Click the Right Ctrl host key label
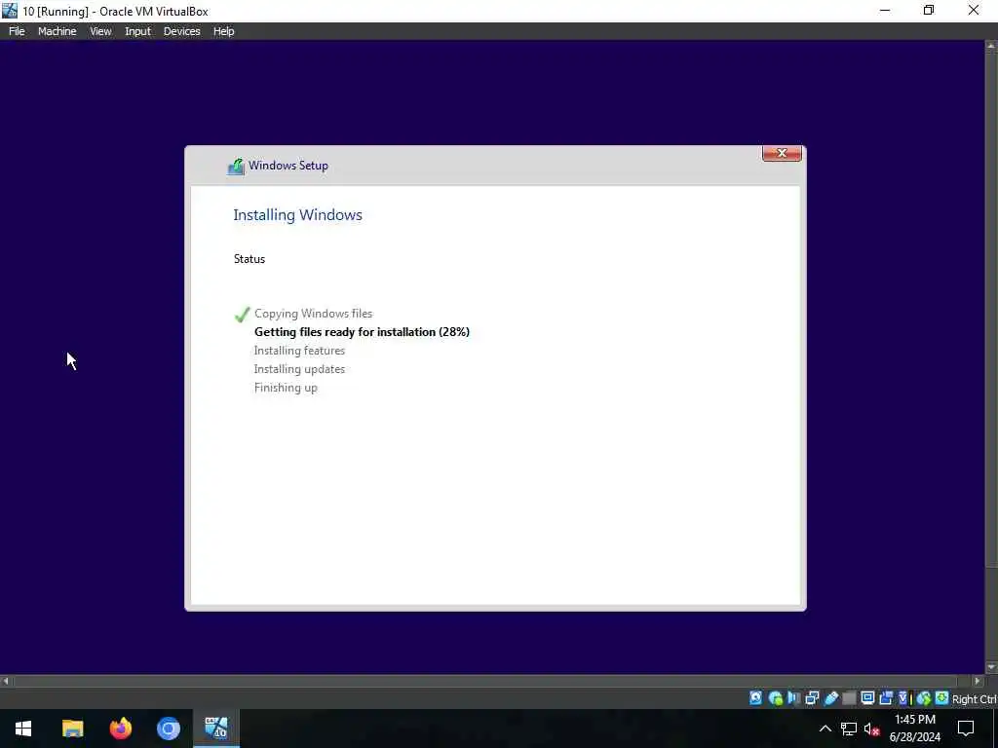Viewport: 998px width, 748px height. (975, 699)
